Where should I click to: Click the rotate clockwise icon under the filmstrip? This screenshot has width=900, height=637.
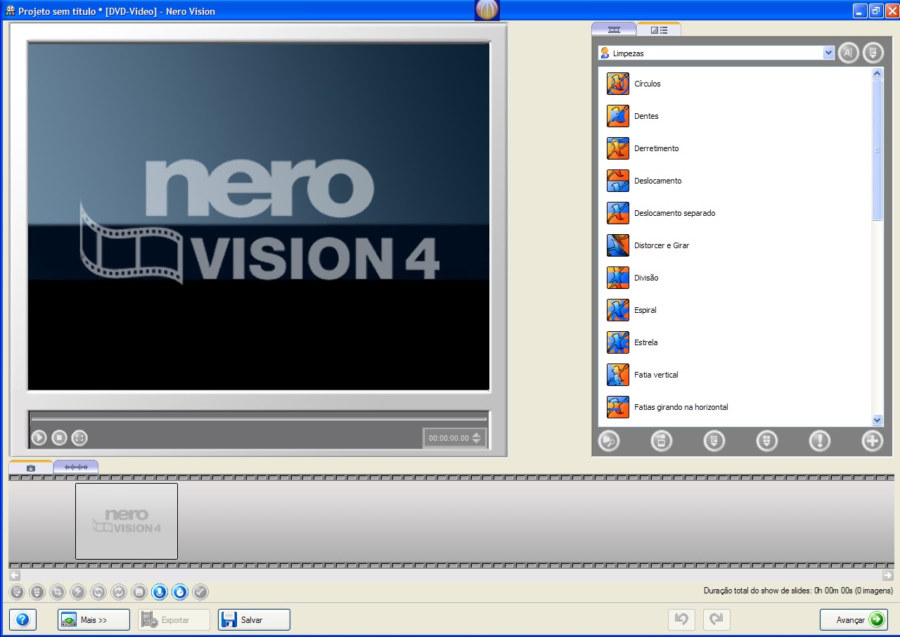pos(119,592)
